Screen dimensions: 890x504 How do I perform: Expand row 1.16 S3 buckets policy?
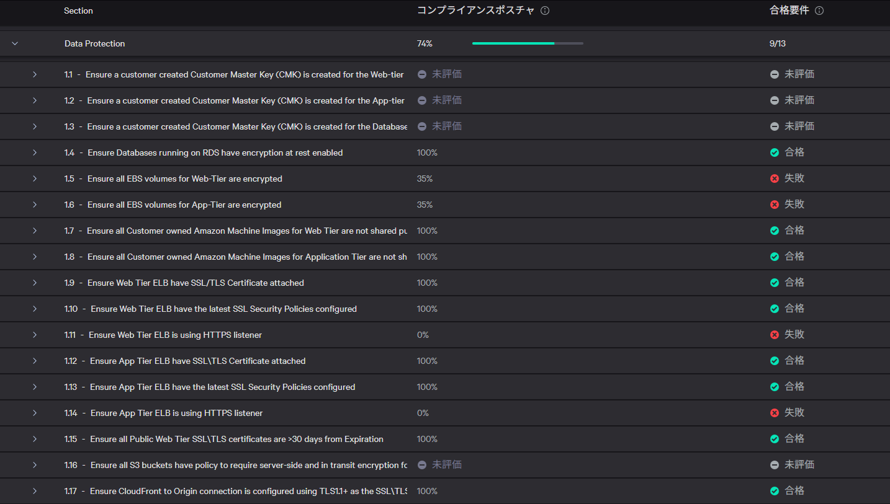[35, 465]
